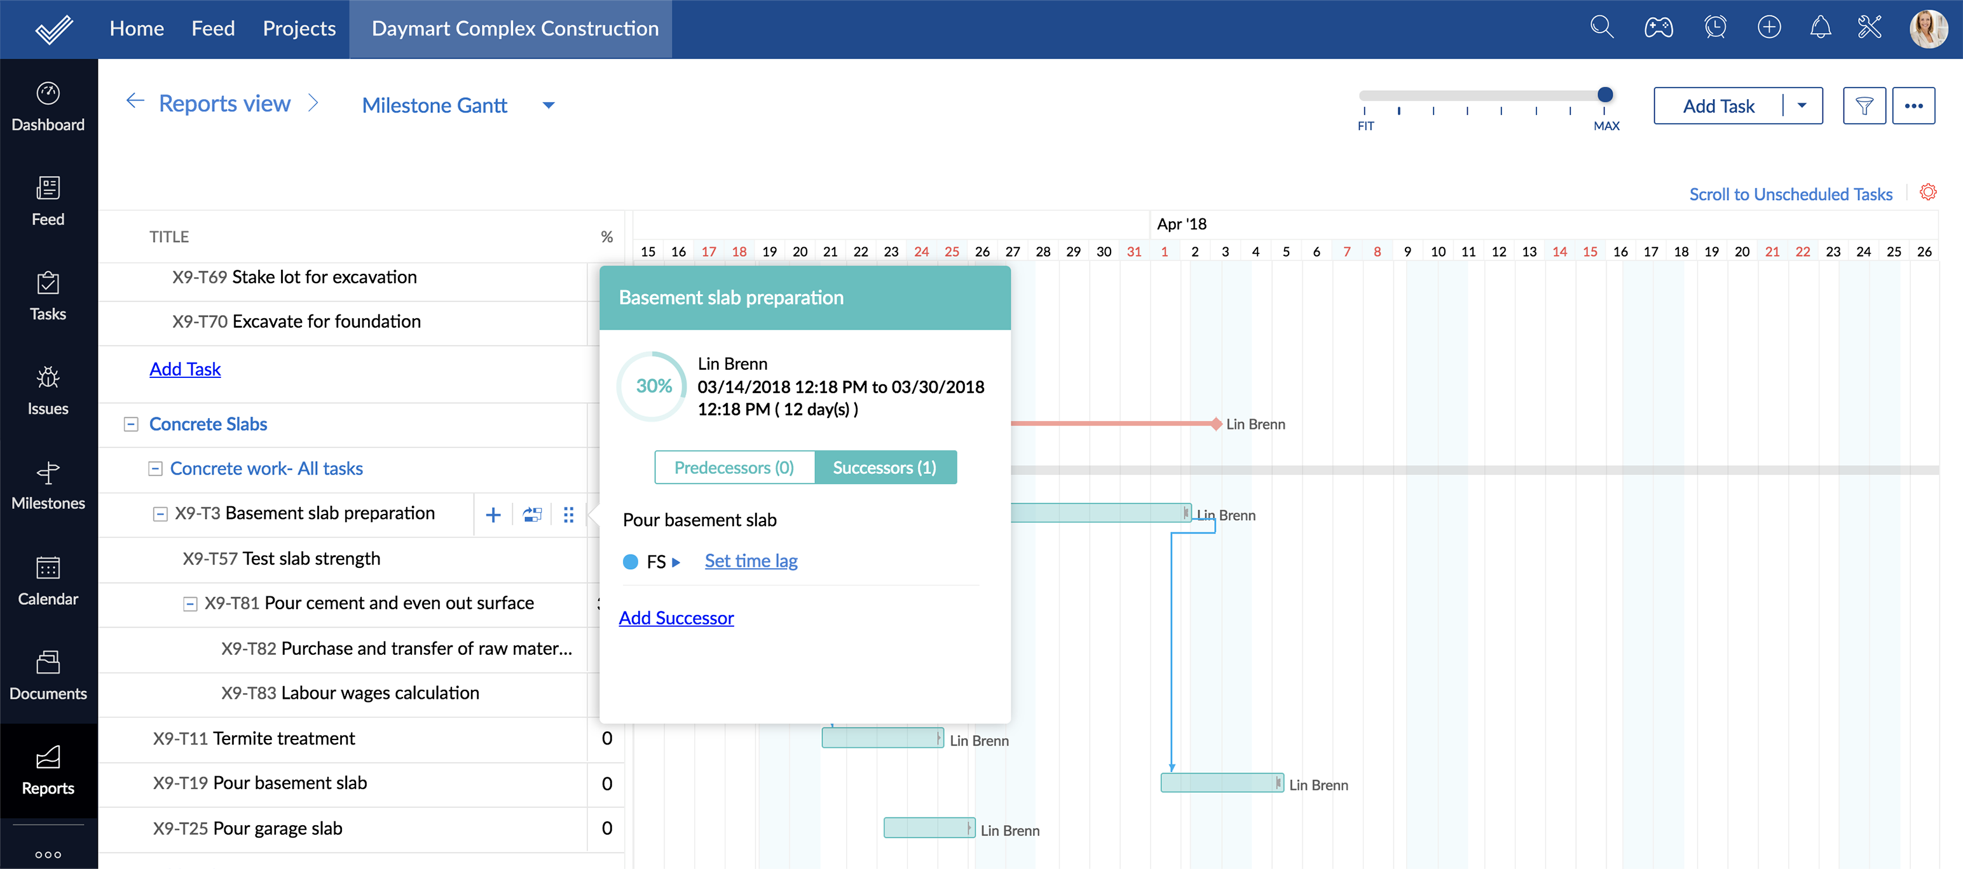1963x869 pixels.
Task: Click Set time lag for FS dependency
Action: [749, 559]
